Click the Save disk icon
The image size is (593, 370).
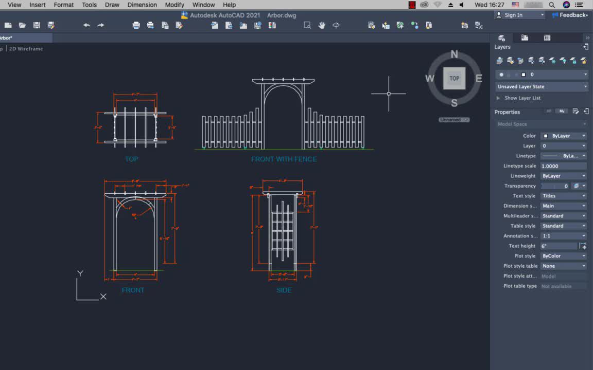(37, 25)
